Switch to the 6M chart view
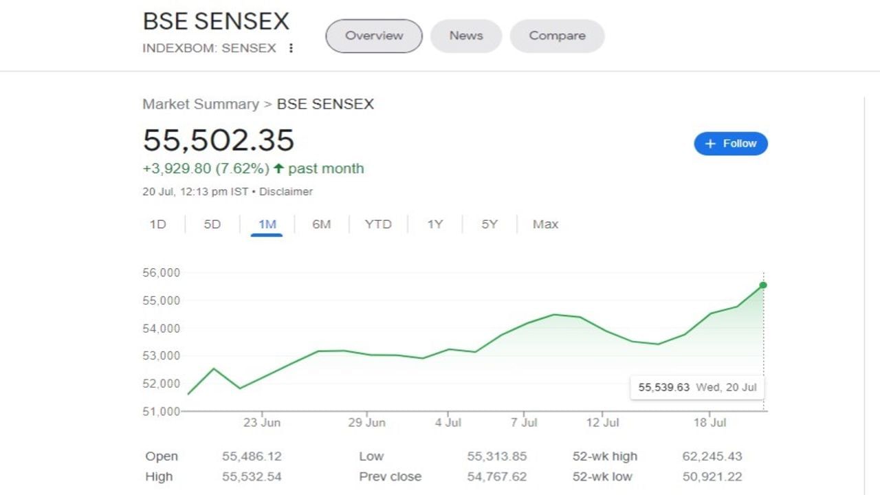The width and height of the screenshot is (880, 495). tap(320, 224)
